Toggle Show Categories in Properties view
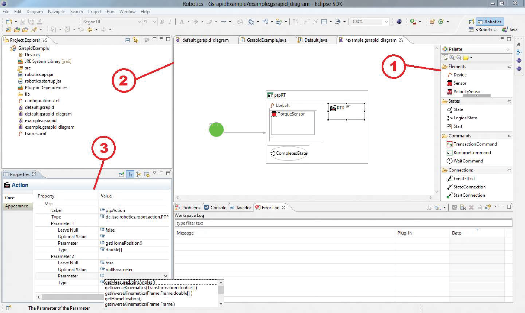Image resolution: width=525 pixels, height=313 pixels. (x=130, y=174)
